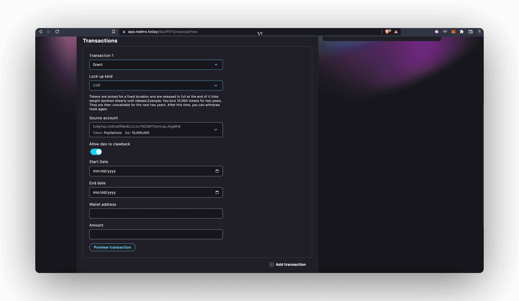Open the Phantom wallet extension
This screenshot has width=519, height=301.
tap(436, 32)
